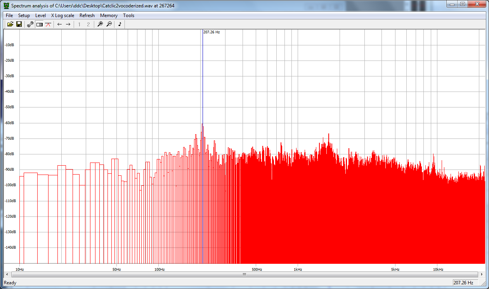The image size is (489, 289).
Task: Open the Level menu
Action: (40, 15)
